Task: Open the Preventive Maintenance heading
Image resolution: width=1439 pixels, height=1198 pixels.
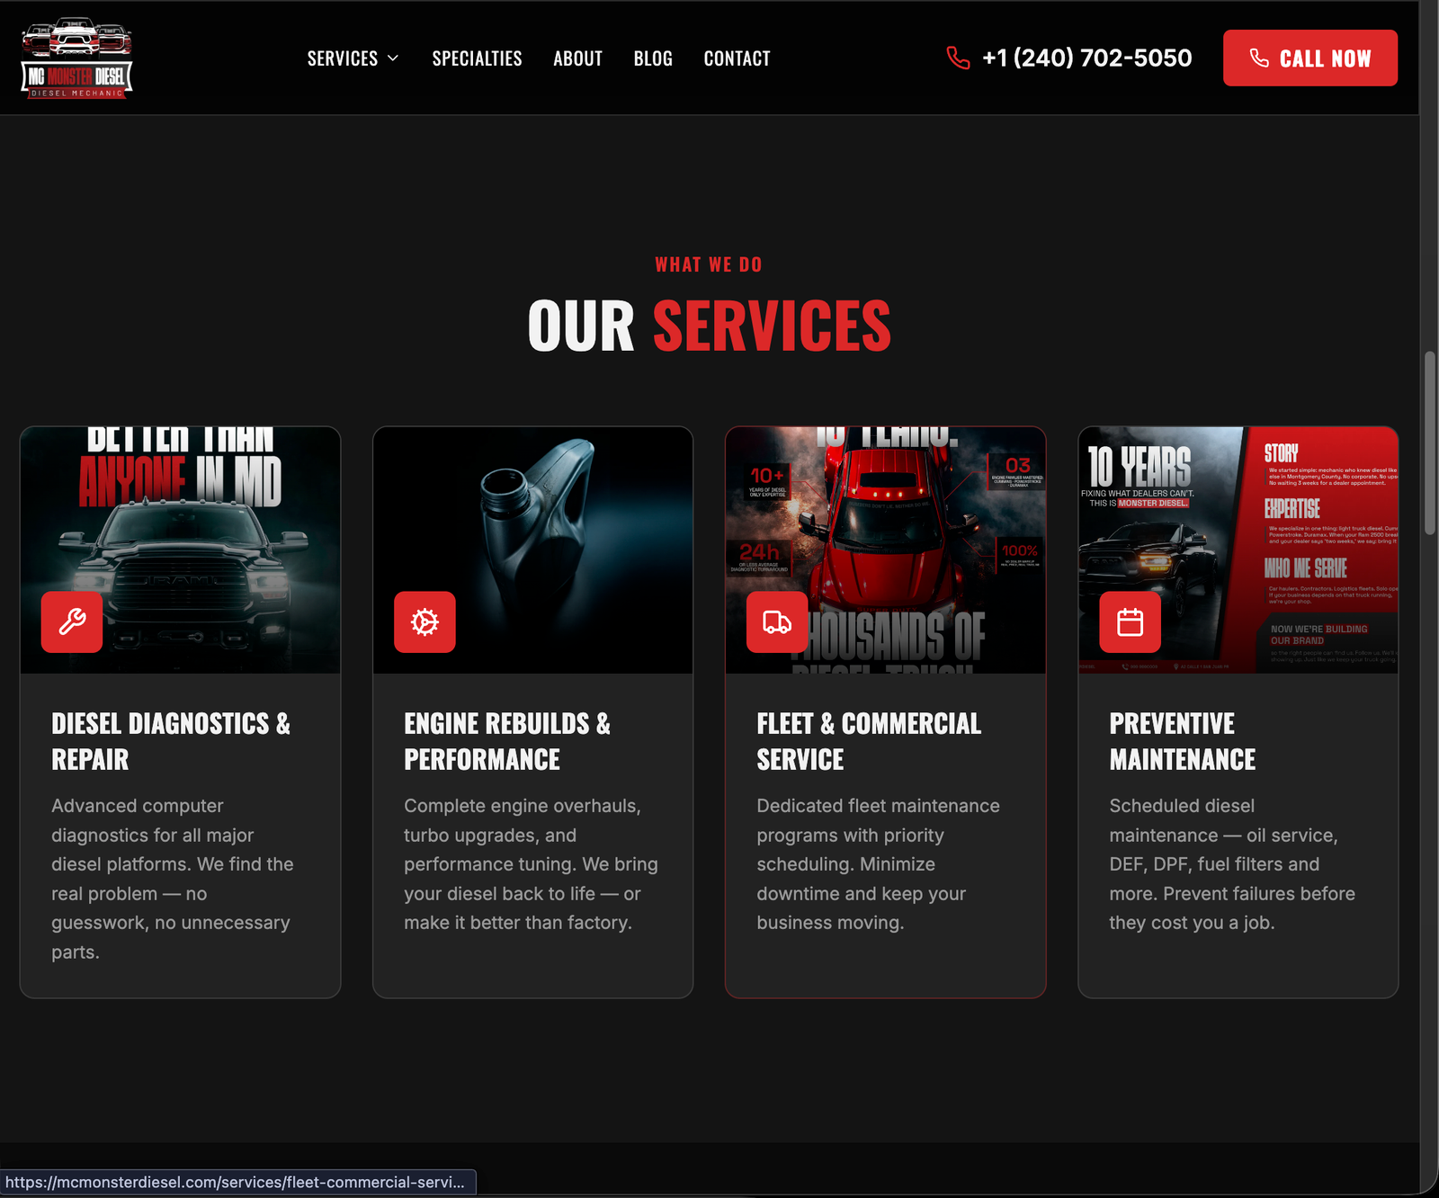Action: pyautogui.click(x=1183, y=741)
